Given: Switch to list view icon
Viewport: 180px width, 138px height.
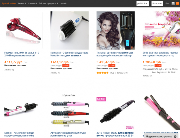Looking at the screenshot, I should coord(173,3).
